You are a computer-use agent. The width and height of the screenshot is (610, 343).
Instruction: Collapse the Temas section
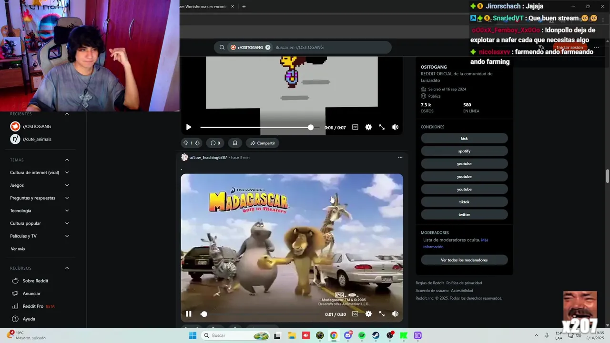tap(67, 160)
